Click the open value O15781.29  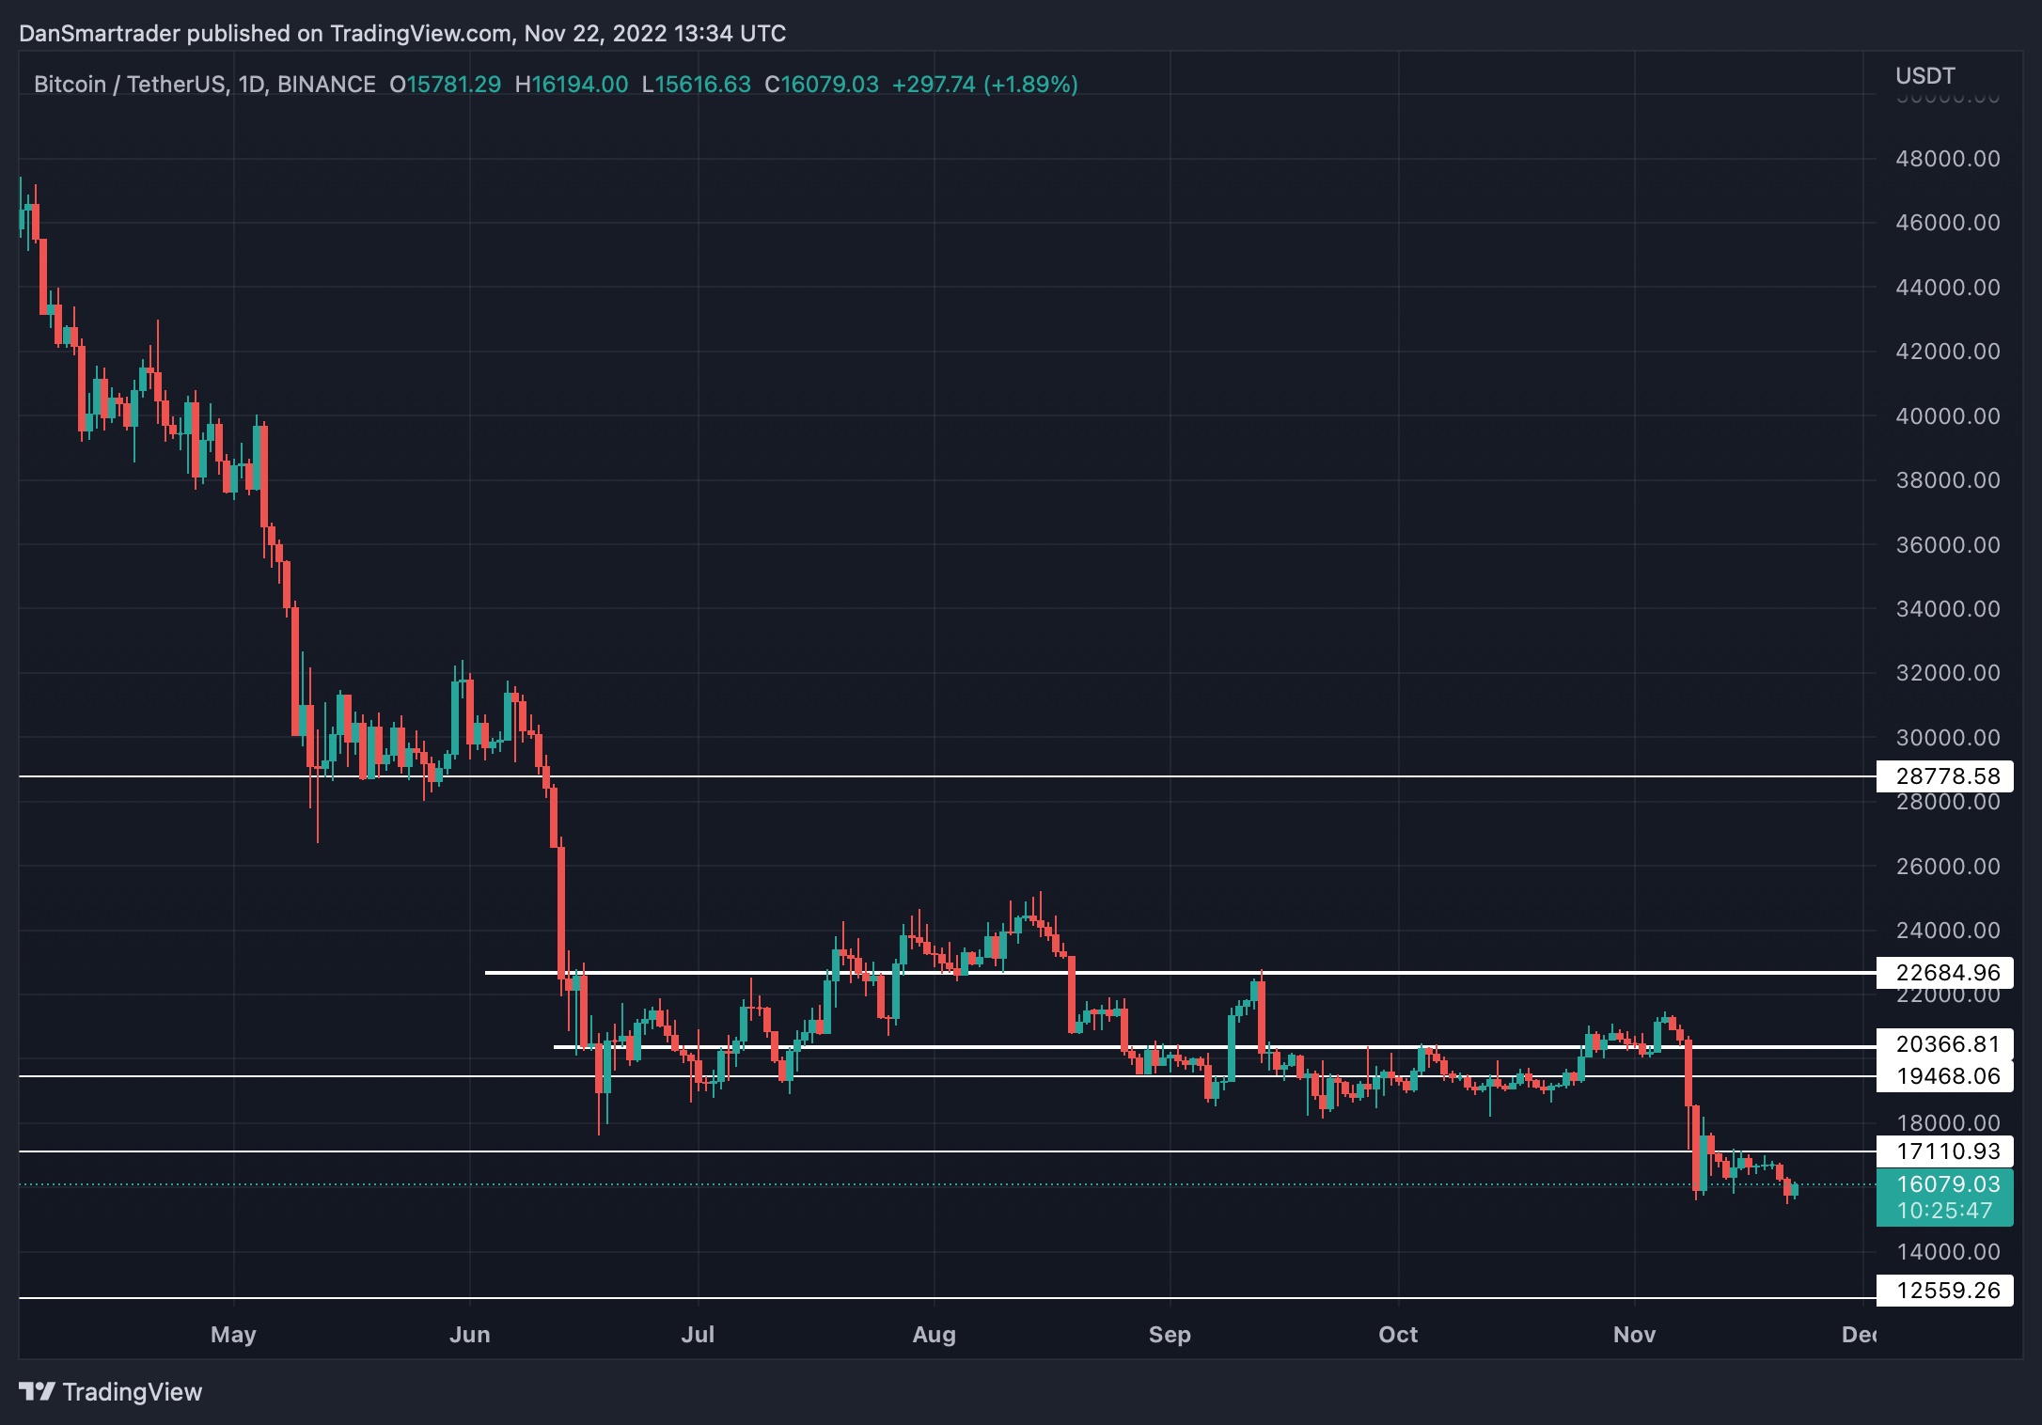coord(446,84)
